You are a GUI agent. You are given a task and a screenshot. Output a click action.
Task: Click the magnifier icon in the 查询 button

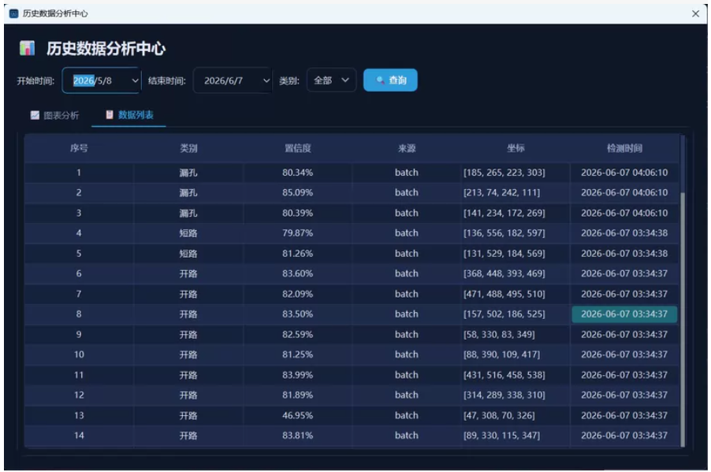(380, 80)
